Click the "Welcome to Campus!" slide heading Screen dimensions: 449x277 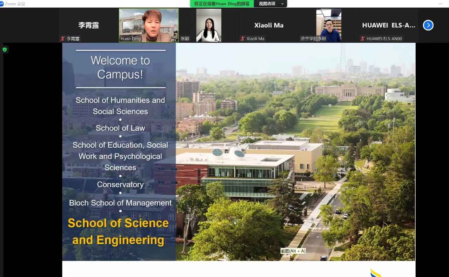coord(120,67)
